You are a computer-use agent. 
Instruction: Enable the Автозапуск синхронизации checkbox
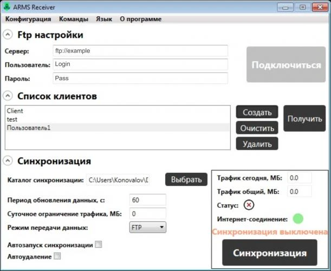[x=99, y=244]
